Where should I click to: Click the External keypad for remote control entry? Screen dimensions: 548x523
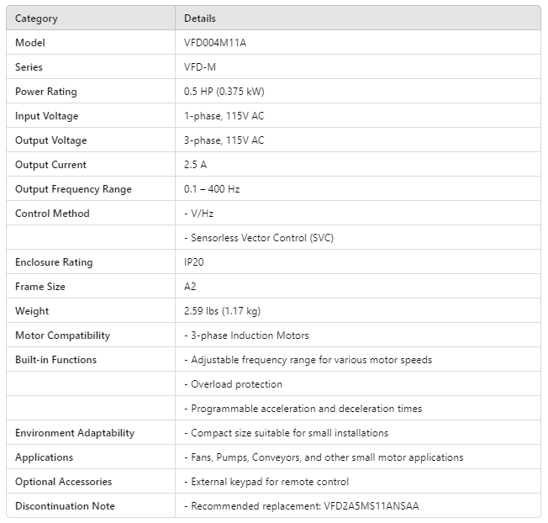click(266, 482)
